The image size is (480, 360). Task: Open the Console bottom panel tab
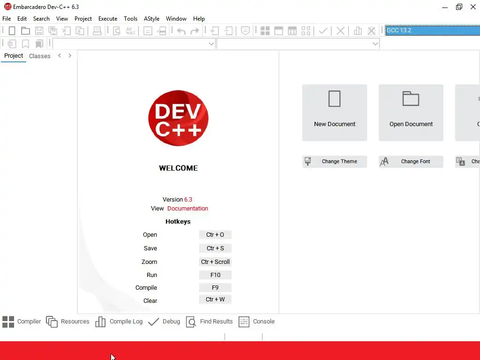[x=256, y=322]
